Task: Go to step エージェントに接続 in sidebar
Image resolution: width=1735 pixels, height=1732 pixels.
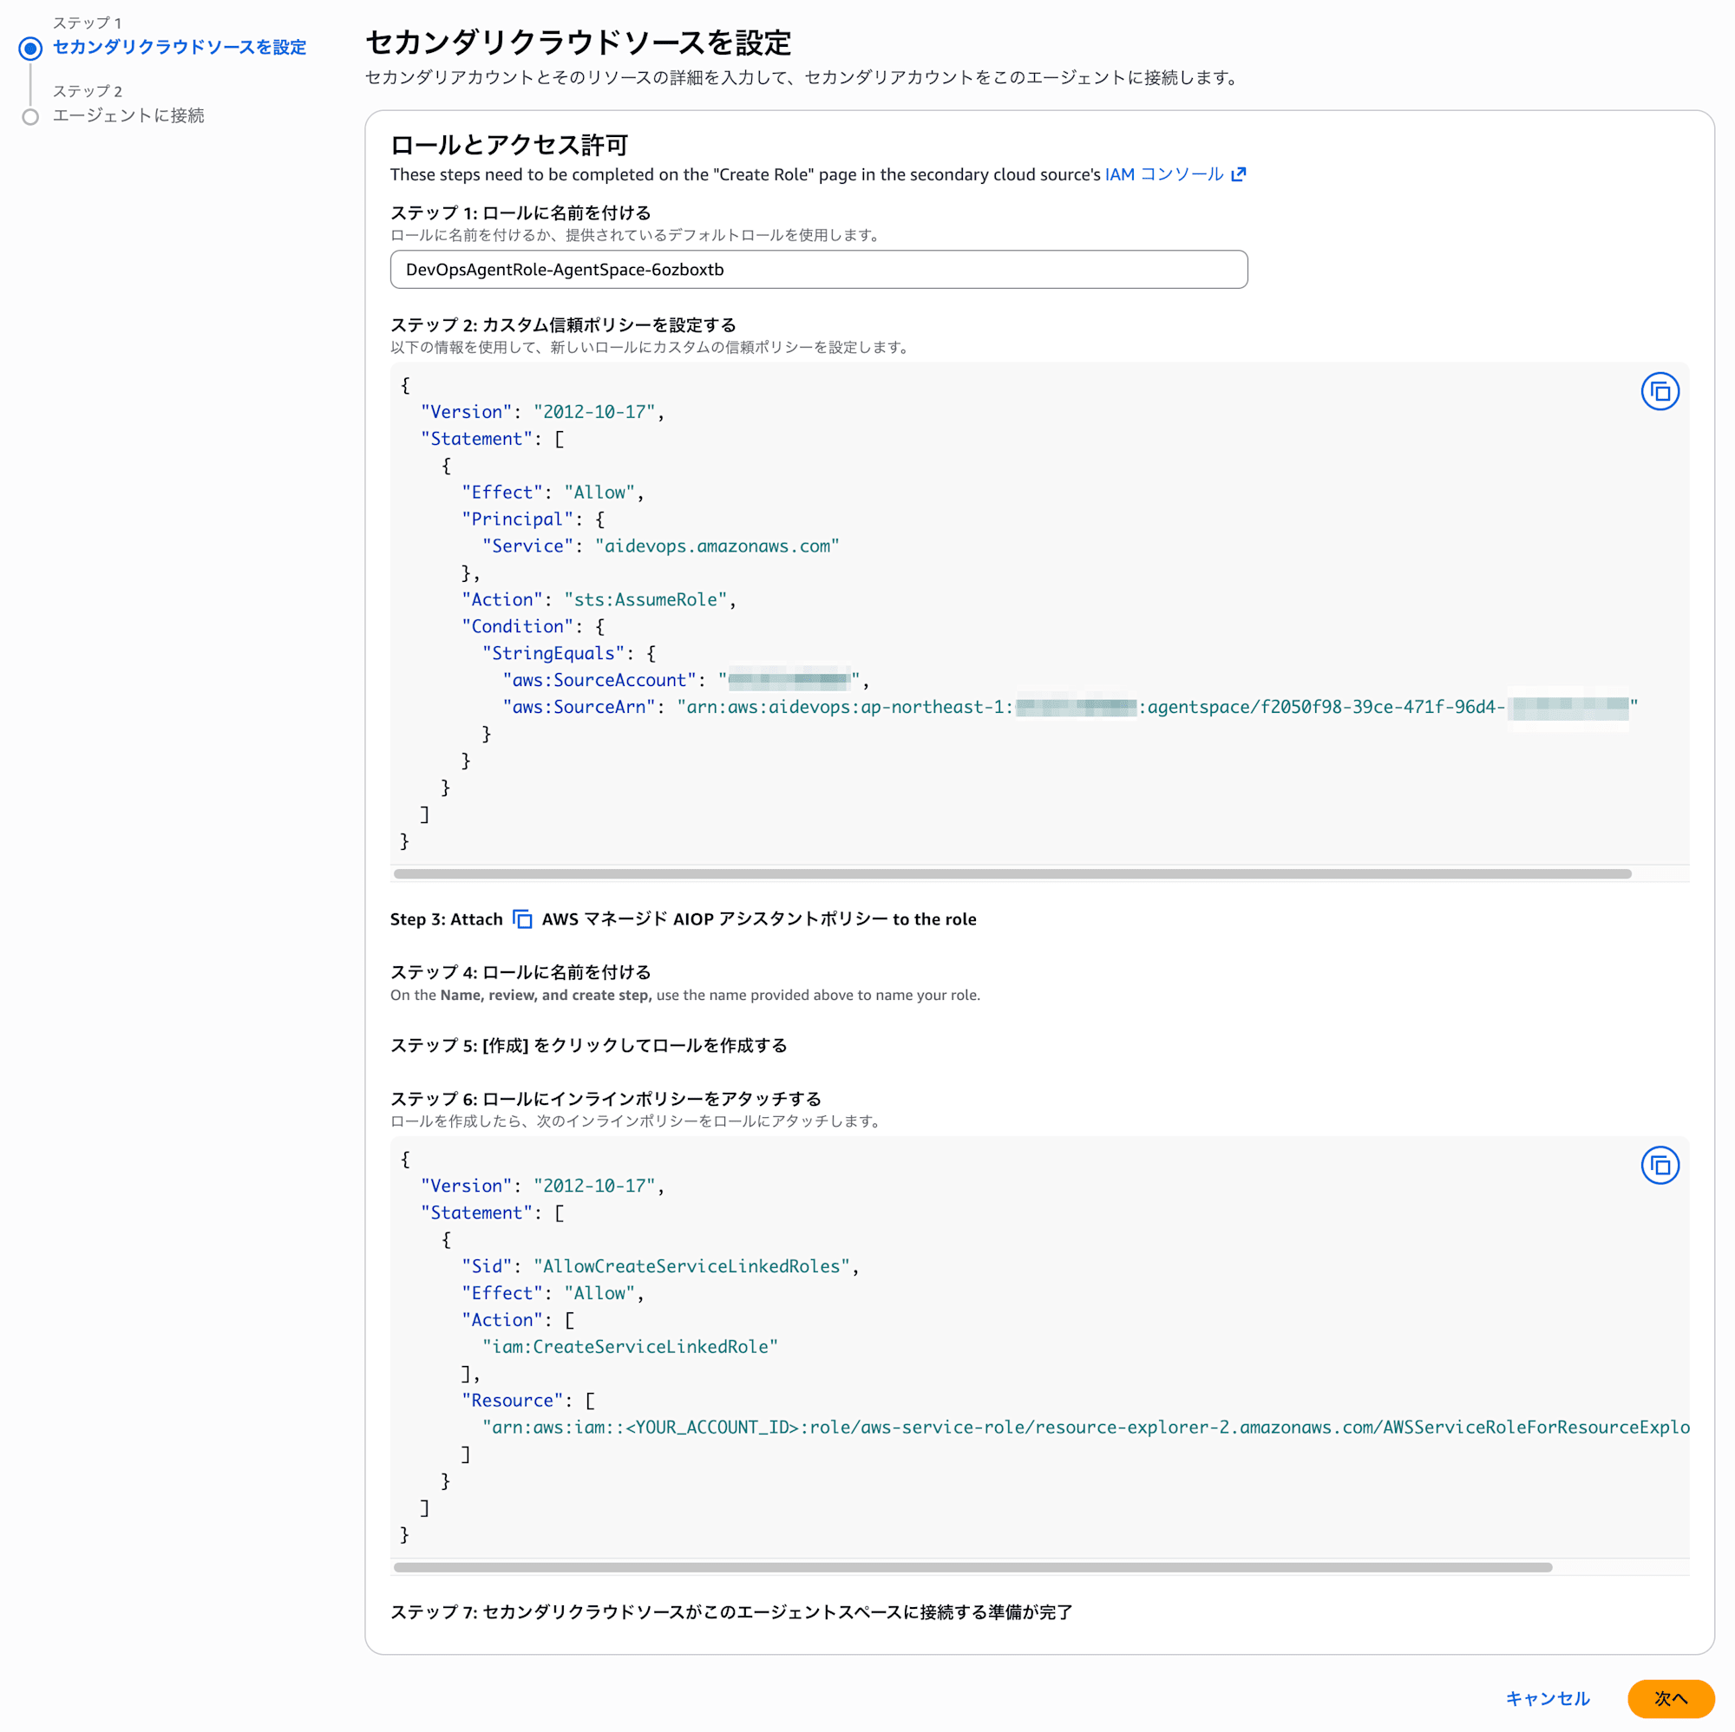Action: 128,115
